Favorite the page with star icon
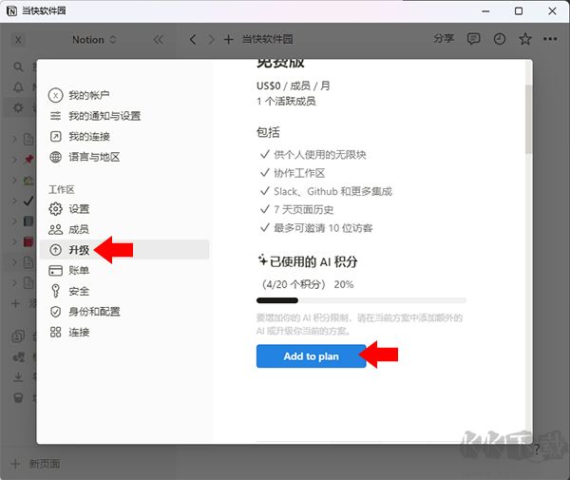The width and height of the screenshot is (570, 480). pos(525,39)
